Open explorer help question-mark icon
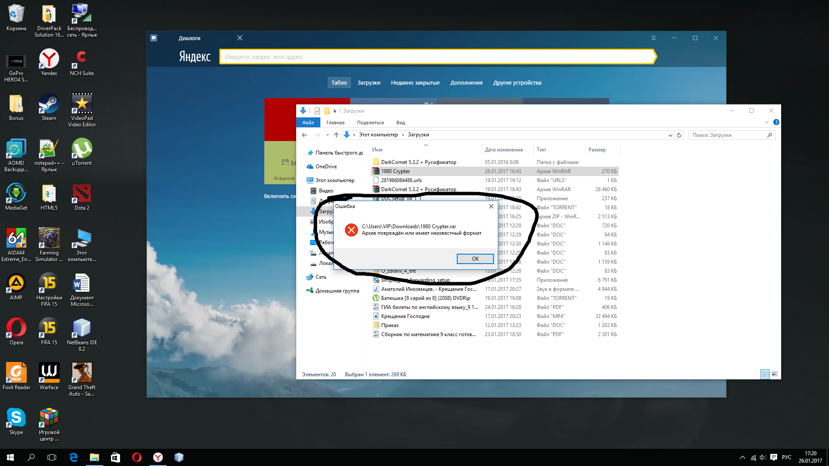829x466 pixels. [x=776, y=123]
